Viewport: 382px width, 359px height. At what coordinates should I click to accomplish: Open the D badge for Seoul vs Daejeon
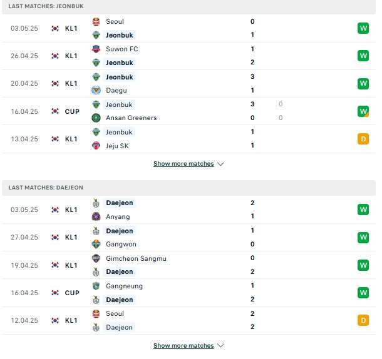coord(363,320)
